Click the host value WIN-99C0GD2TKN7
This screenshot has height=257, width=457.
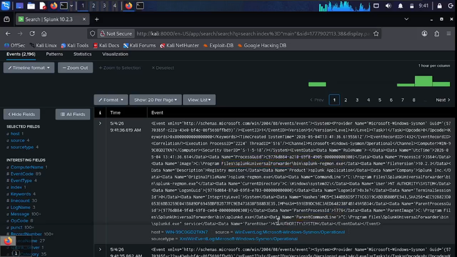(187, 232)
